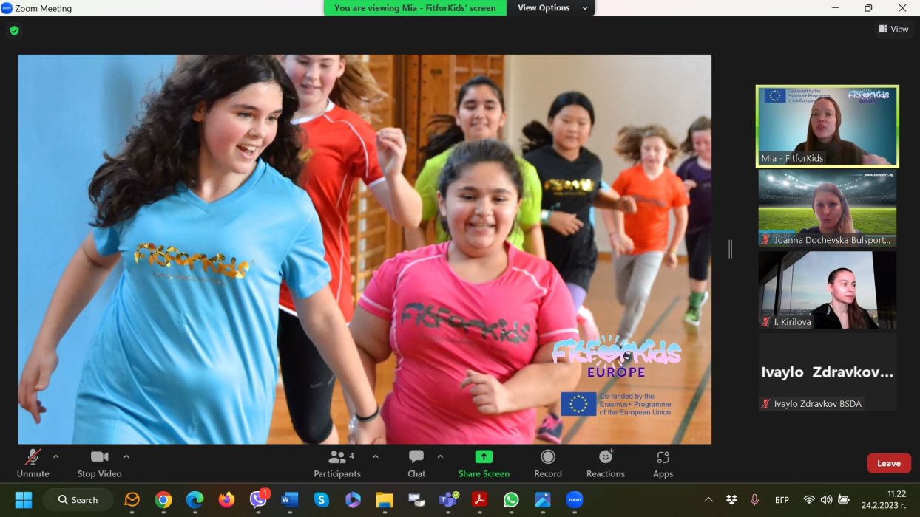Screen dimensions: 920x517
Task: Unmute the microphone
Action: pos(33,457)
